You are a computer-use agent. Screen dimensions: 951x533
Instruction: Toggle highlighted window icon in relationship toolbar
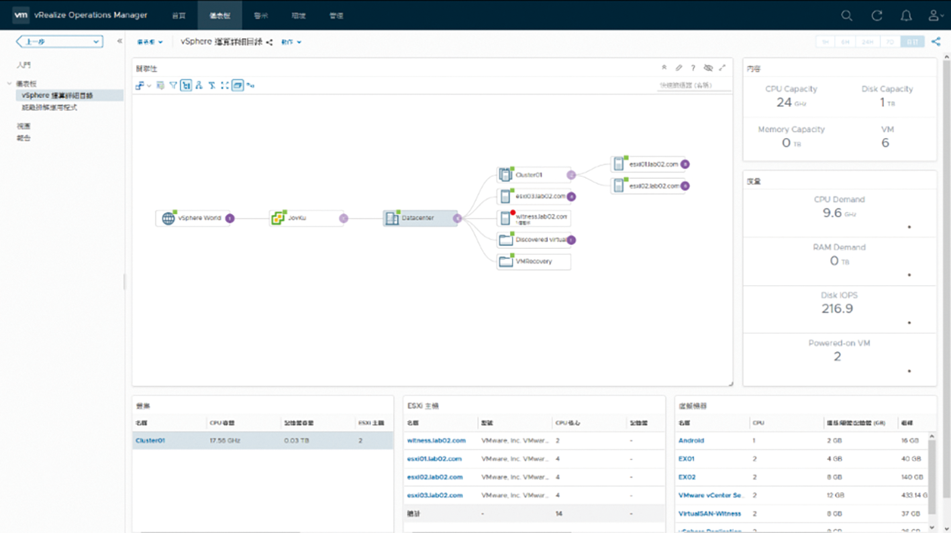coord(238,85)
